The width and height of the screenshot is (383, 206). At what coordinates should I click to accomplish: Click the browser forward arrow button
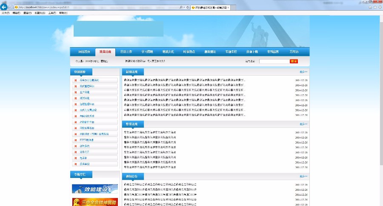click(11, 7)
